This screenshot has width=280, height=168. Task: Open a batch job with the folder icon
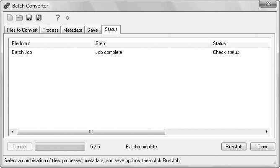19,18
